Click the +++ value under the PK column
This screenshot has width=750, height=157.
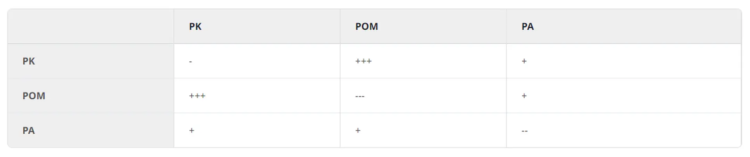tap(197, 96)
